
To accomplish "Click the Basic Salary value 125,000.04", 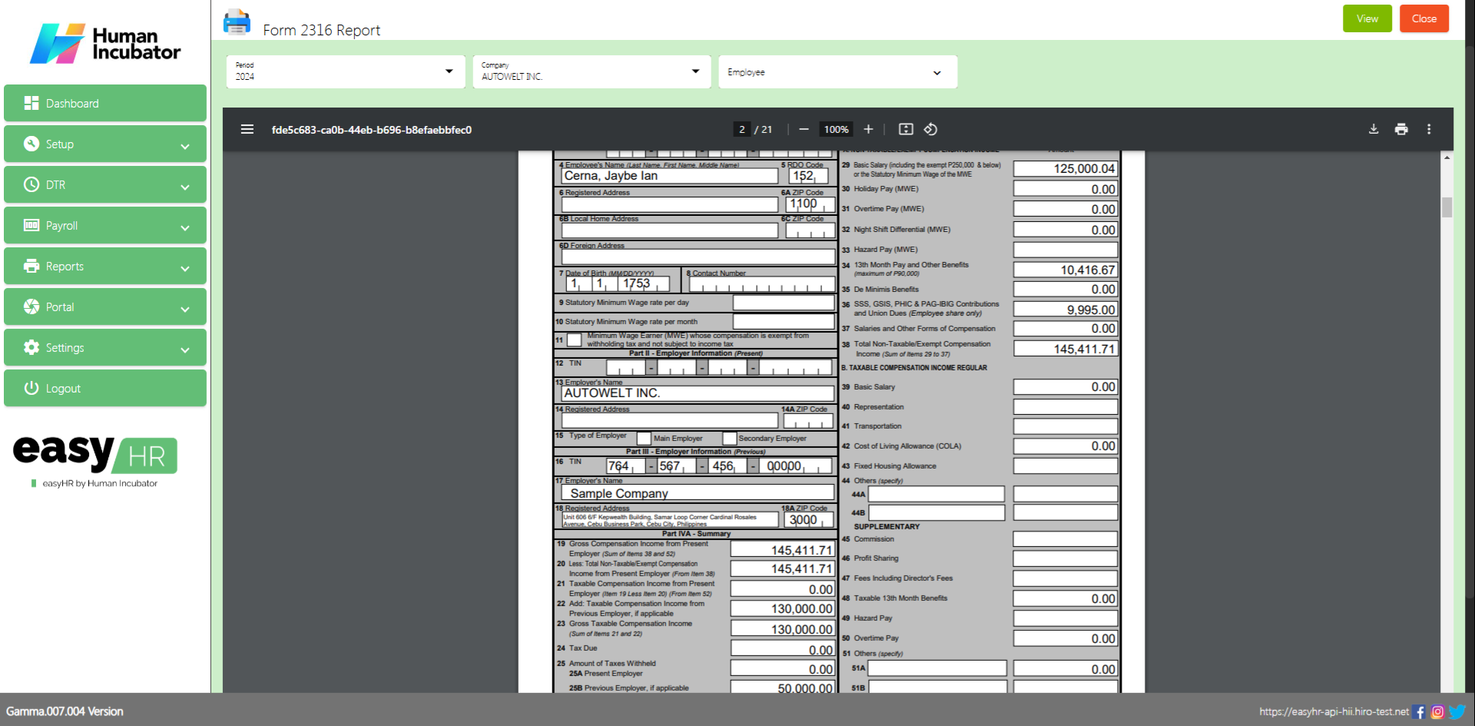I will [1066, 168].
